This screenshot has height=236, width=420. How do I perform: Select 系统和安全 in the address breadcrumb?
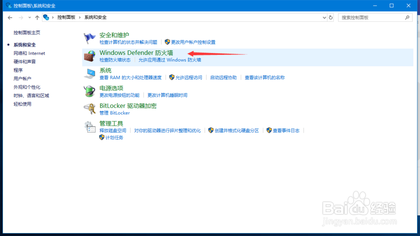coord(96,17)
